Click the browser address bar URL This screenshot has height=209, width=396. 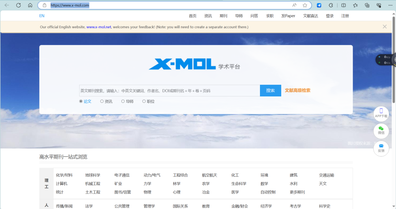(70, 5)
